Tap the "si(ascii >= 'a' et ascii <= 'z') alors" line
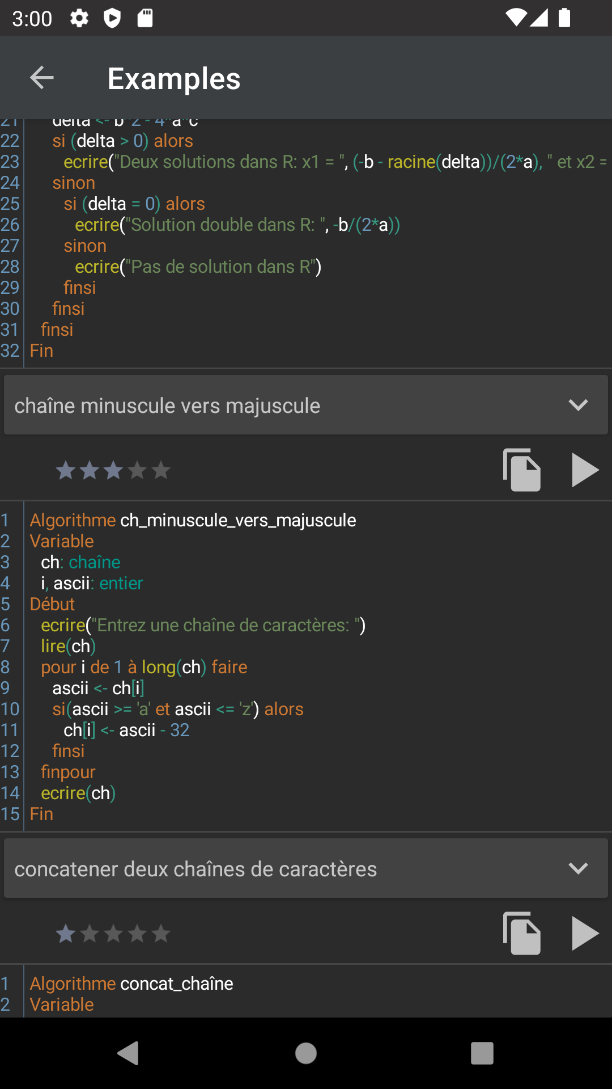 (x=178, y=709)
